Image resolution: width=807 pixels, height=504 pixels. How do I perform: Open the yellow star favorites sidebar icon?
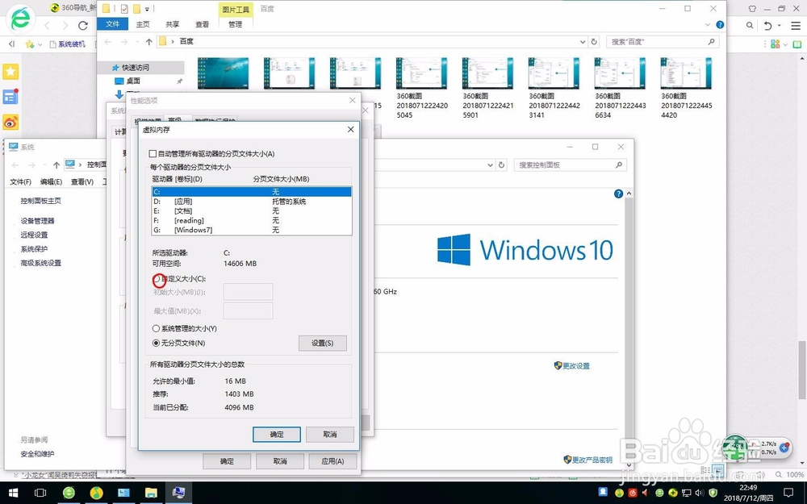[10, 72]
